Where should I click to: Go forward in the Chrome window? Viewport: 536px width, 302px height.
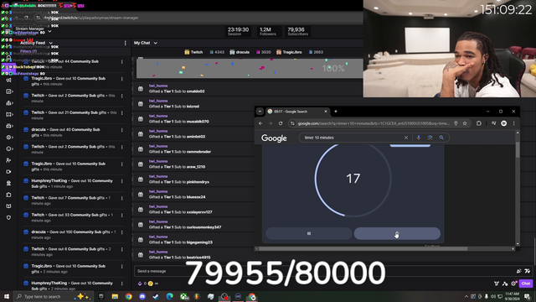271,123
